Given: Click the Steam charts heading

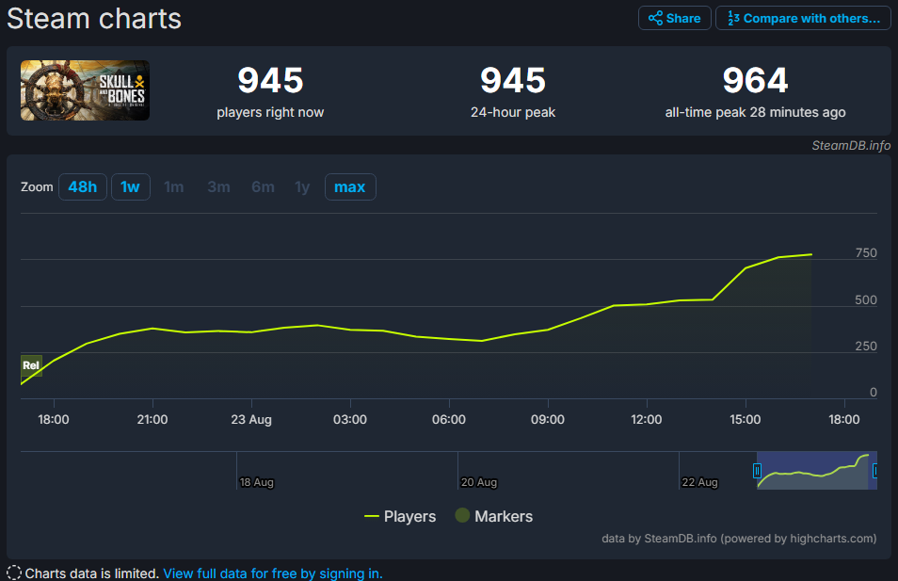Looking at the screenshot, I should (94, 18).
